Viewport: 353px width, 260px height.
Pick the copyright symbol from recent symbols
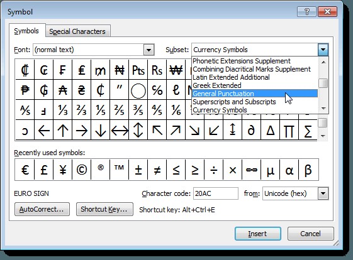pyautogui.click(x=82, y=170)
